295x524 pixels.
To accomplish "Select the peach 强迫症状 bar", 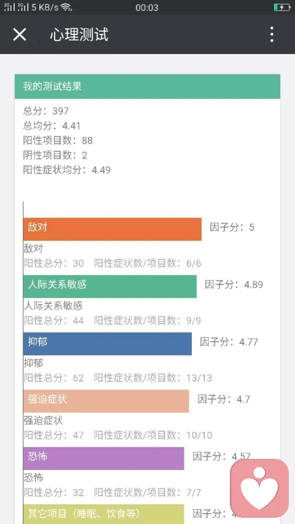I will (x=106, y=401).
